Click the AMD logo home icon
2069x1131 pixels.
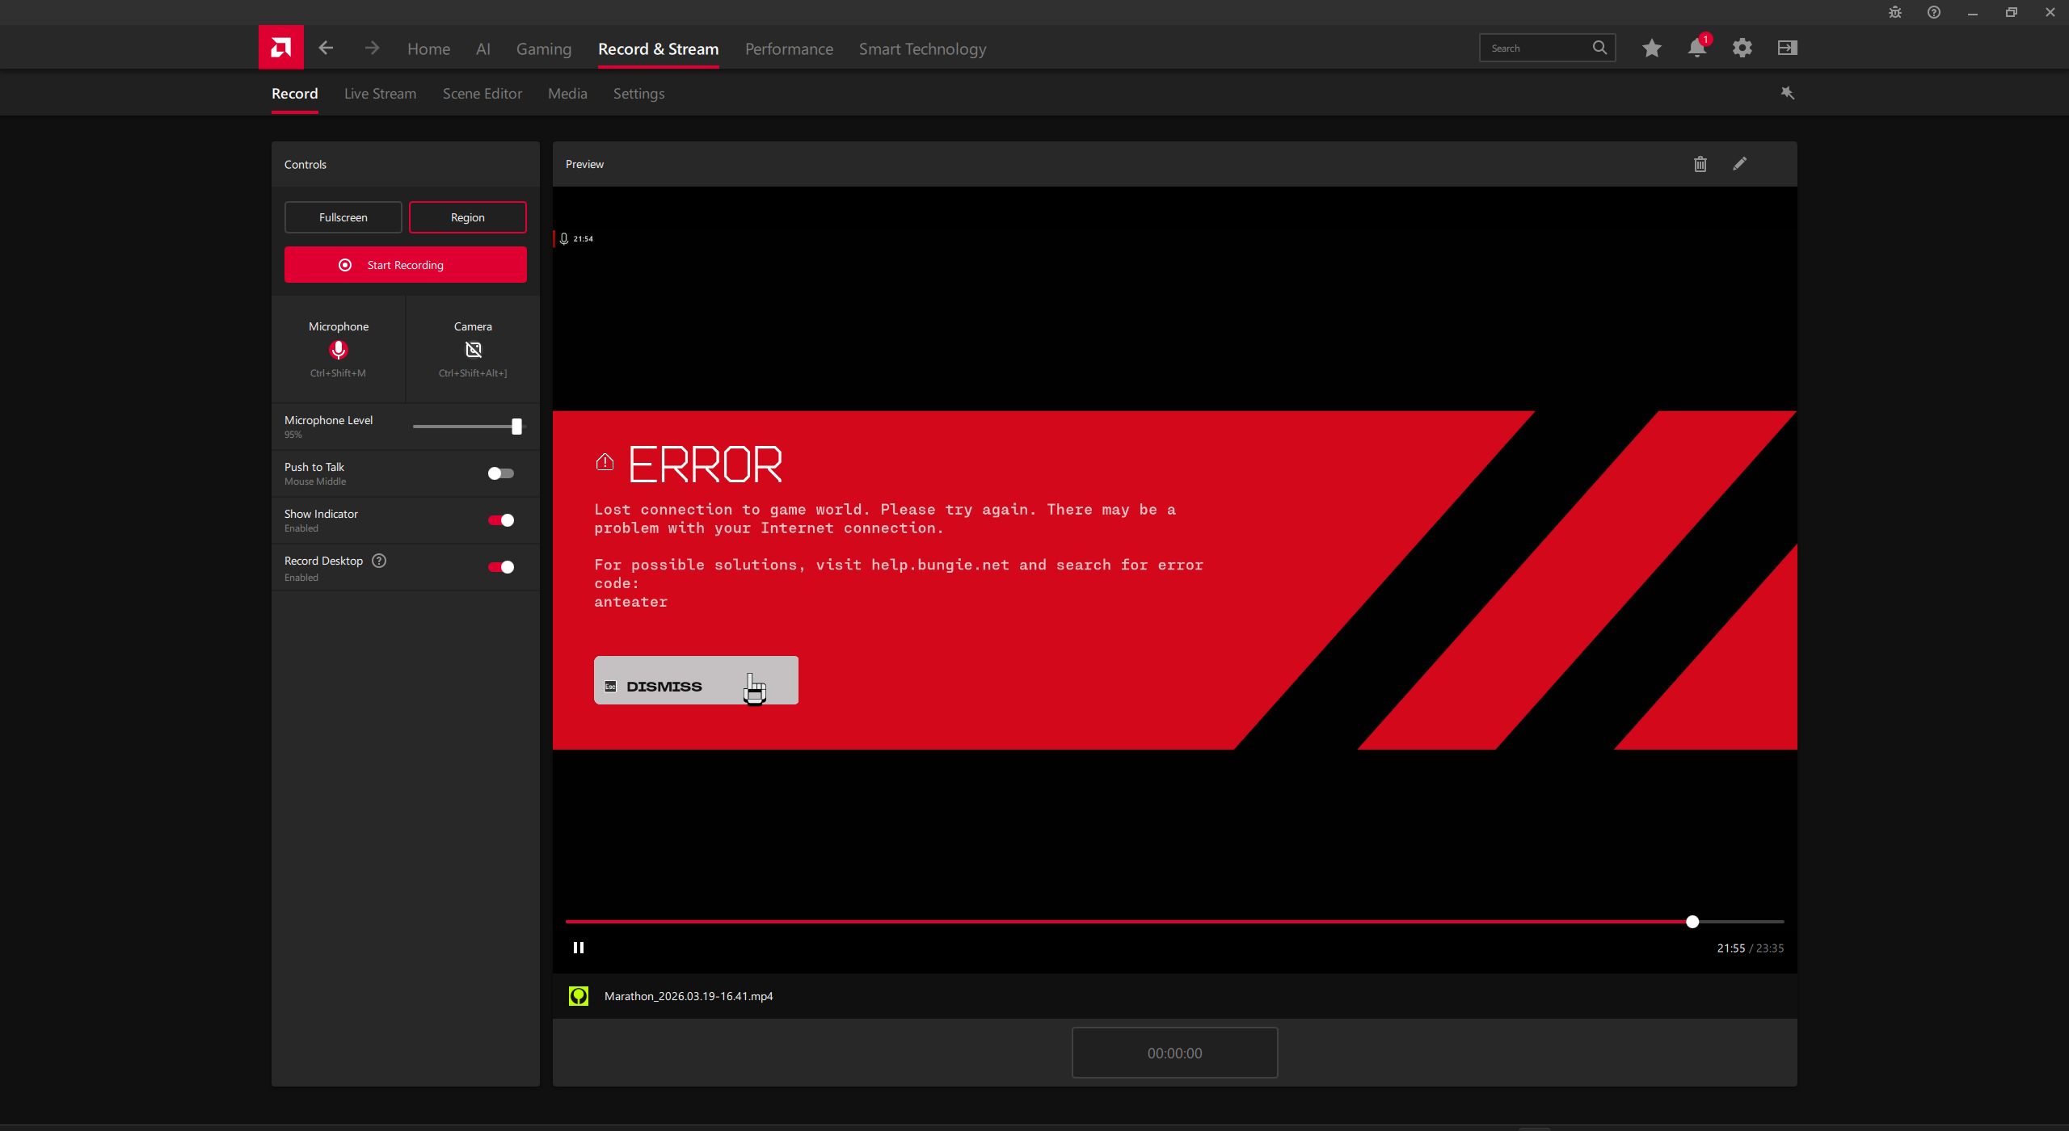point(280,48)
